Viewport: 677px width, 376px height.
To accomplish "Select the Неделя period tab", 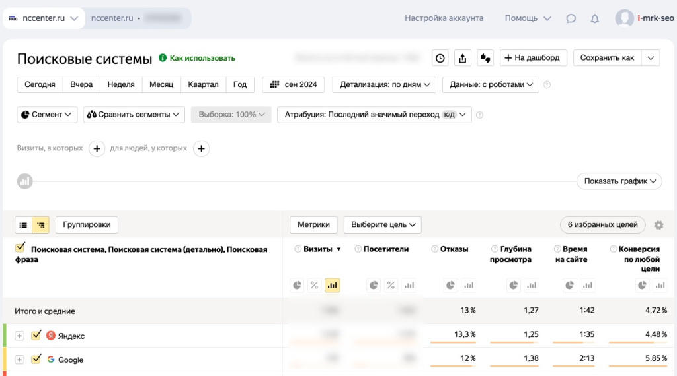I will [x=121, y=84].
